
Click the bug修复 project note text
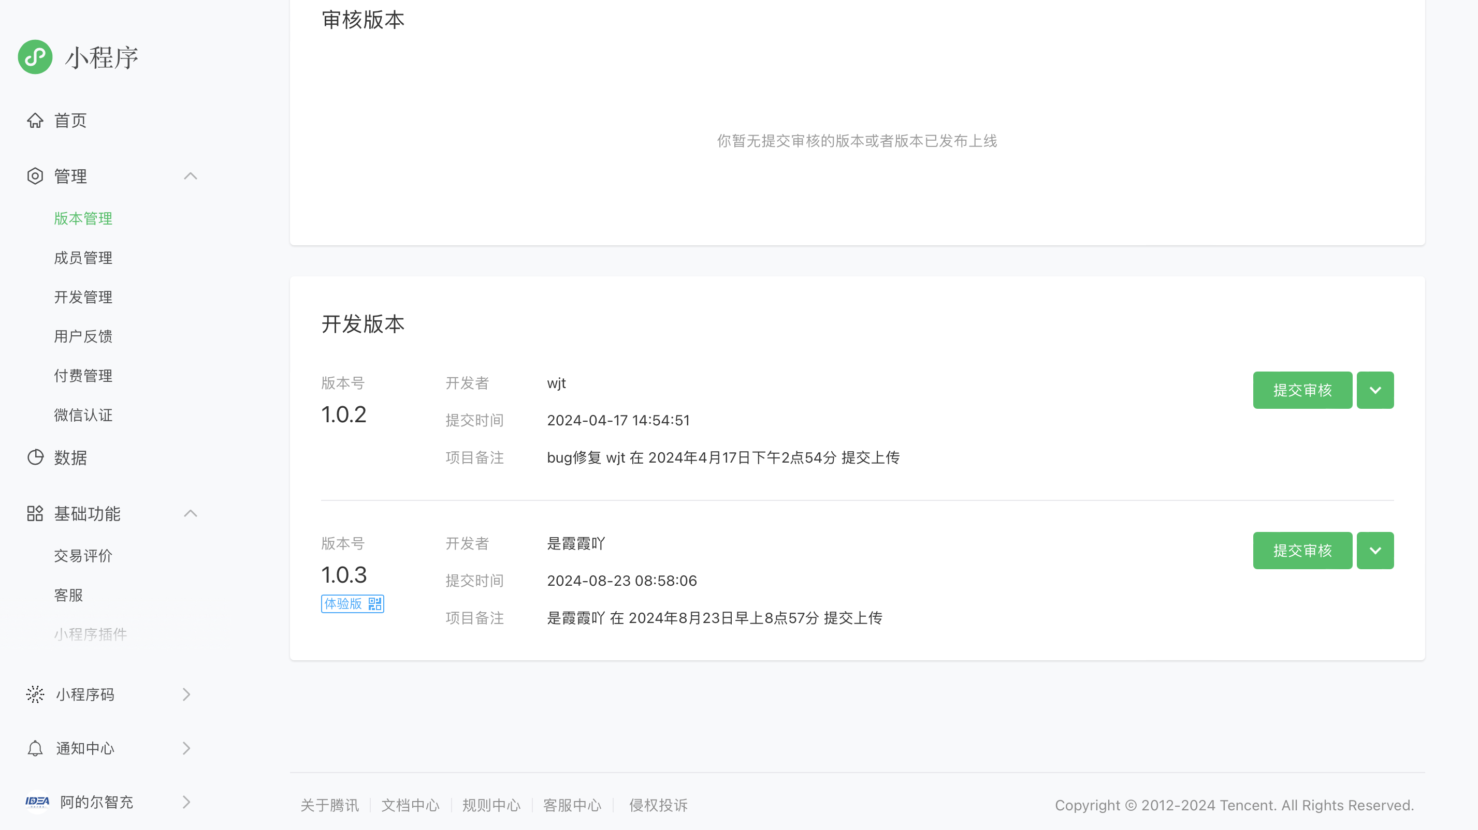click(723, 457)
